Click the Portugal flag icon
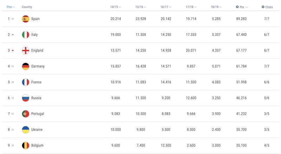This screenshot has height=154, width=281. 25,114
